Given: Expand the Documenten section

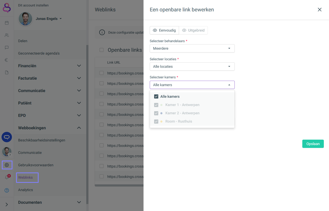Looking at the screenshot, I should (x=50, y=202).
